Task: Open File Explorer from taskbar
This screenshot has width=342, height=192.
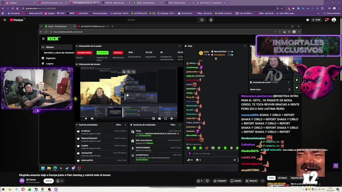Action: pos(10,190)
